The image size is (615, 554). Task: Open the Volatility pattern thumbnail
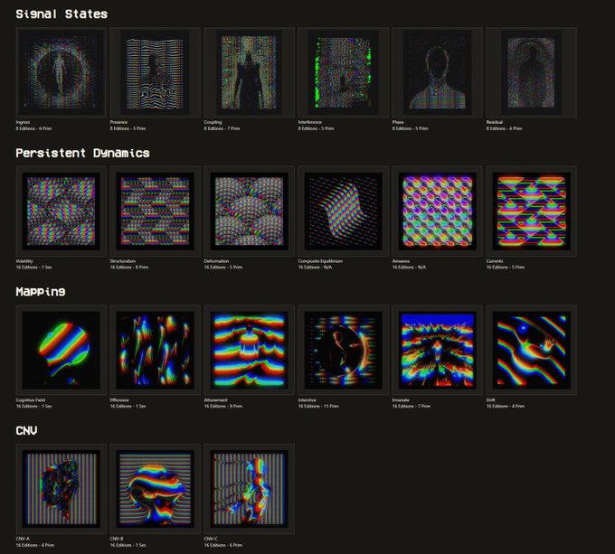click(x=61, y=211)
